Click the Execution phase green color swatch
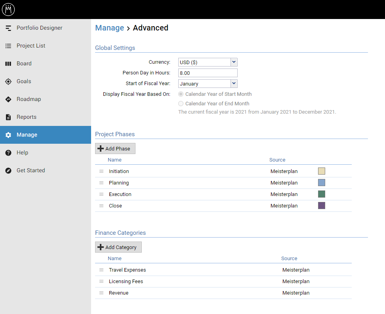This screenshot has height=314, width=385. click(322, 194)
